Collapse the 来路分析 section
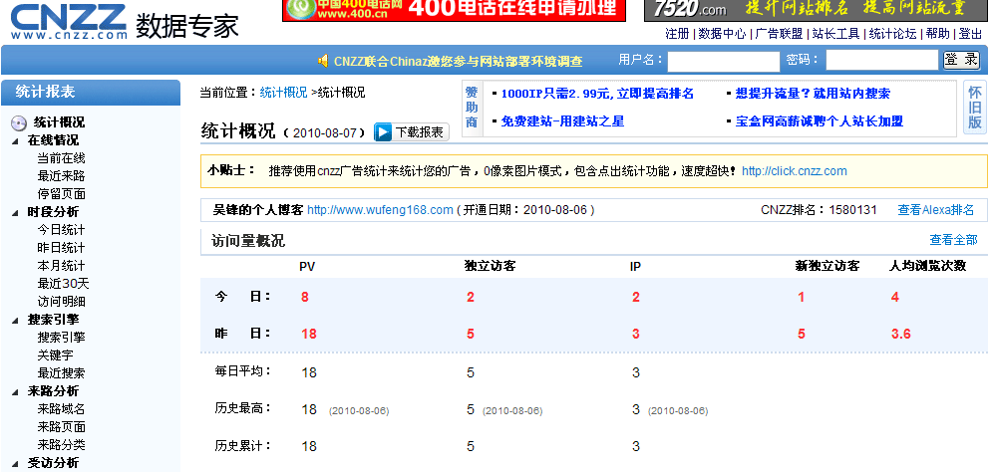Image resolution: width=992 pixels, height=472 pixels. click(x=15, y=392)
